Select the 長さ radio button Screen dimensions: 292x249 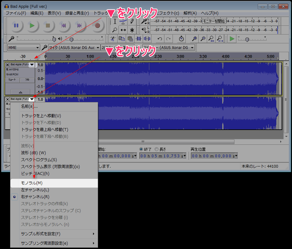pos(157,149)
